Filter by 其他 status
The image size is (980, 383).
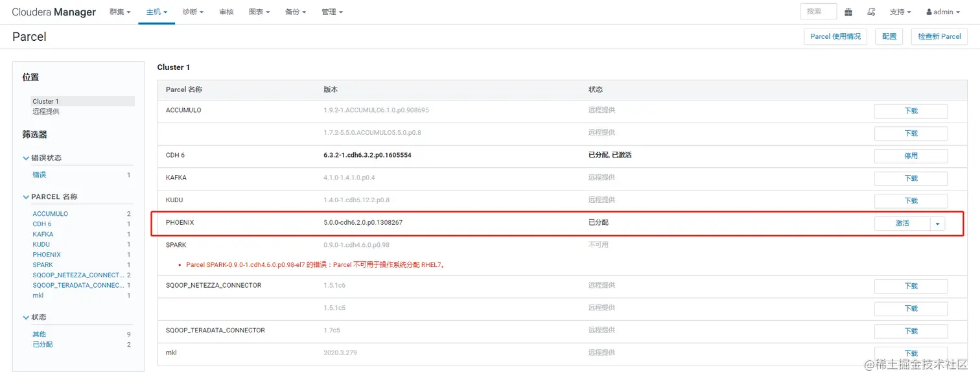40,334
